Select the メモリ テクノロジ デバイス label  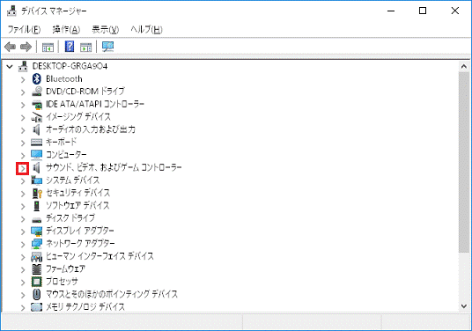click(85, 306)
